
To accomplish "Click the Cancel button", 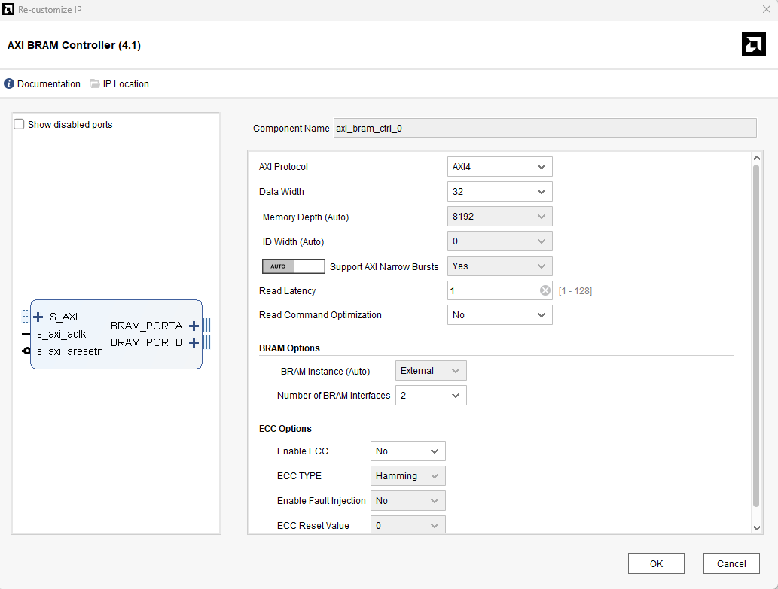I will coord(731,563).
